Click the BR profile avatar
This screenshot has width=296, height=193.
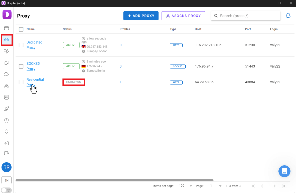point(7,167)
